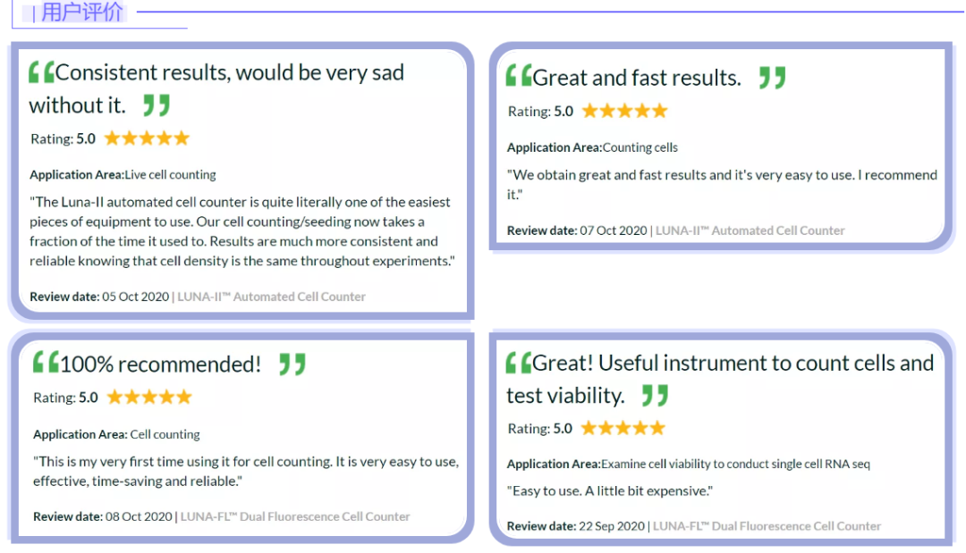Click the 用户评价 section heading
Image resolution: width=966 pixels, height=553 pixels.
pyautogui.click(x=82, y=11)
